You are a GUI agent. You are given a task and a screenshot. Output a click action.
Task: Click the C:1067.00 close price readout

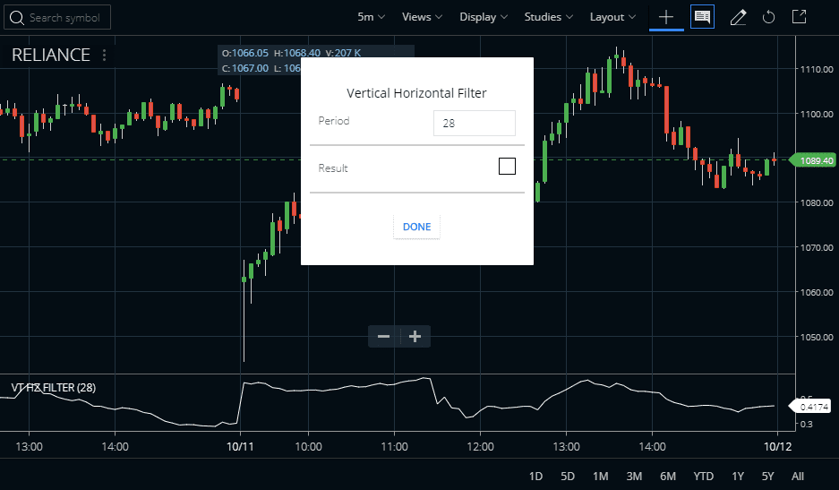245,68
